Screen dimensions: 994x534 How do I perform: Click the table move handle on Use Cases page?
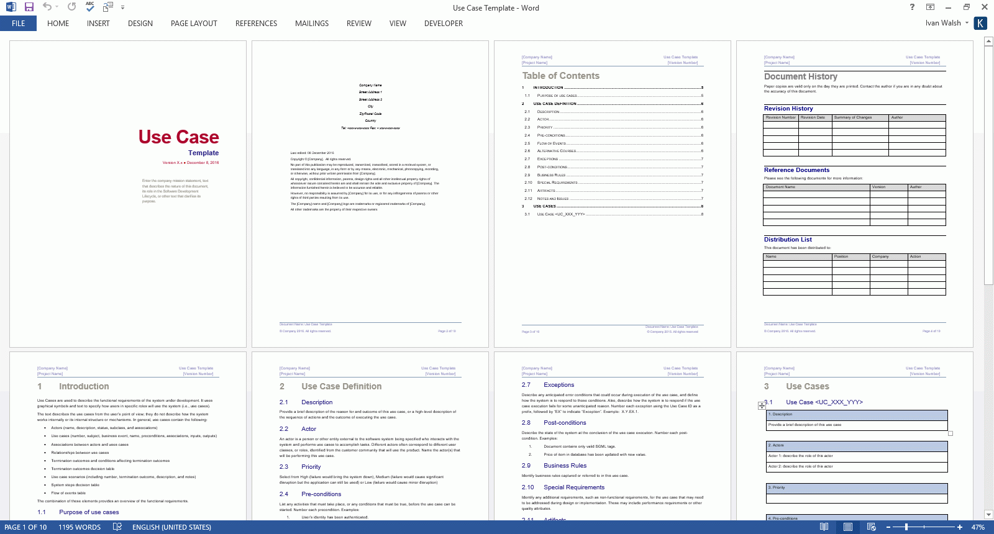point(762,405)
